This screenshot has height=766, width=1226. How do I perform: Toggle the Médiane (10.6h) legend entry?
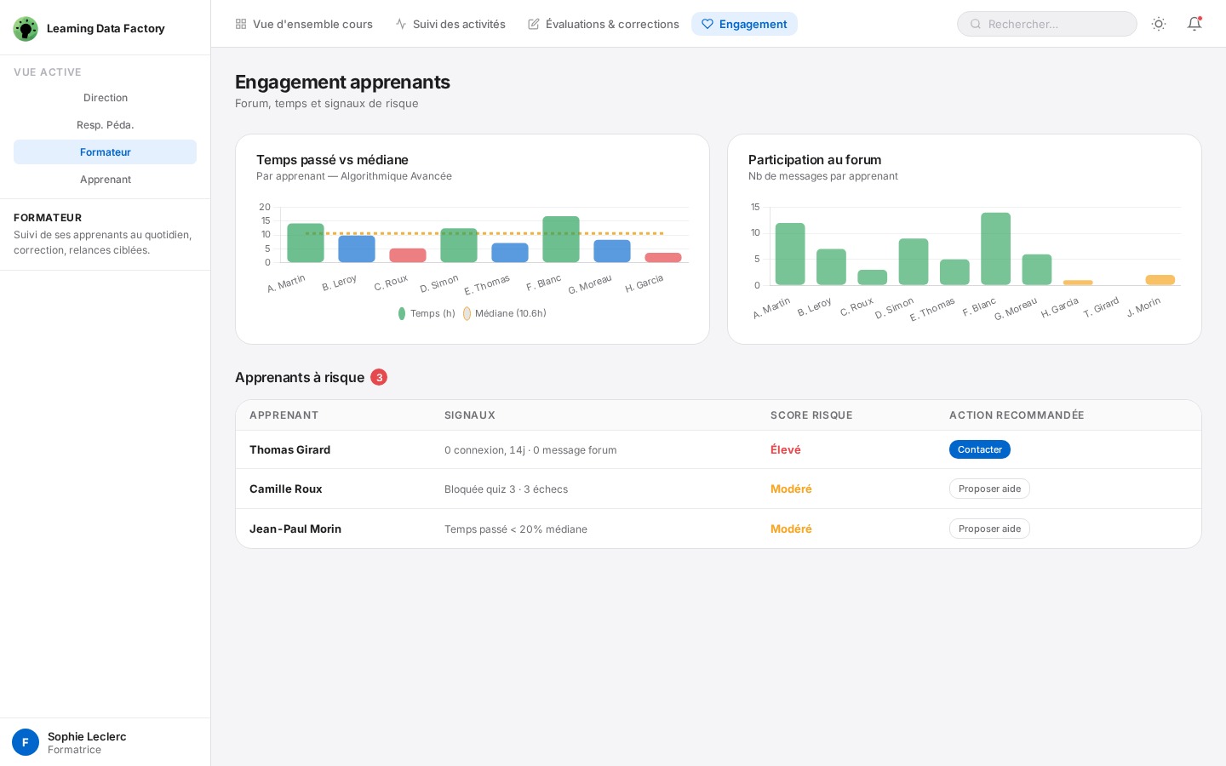pos(505,313)
